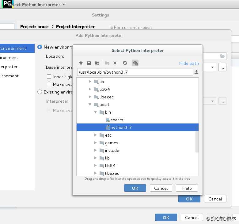Open Location folder browse icon
This screenshot has height=224, width=239.
222,56
